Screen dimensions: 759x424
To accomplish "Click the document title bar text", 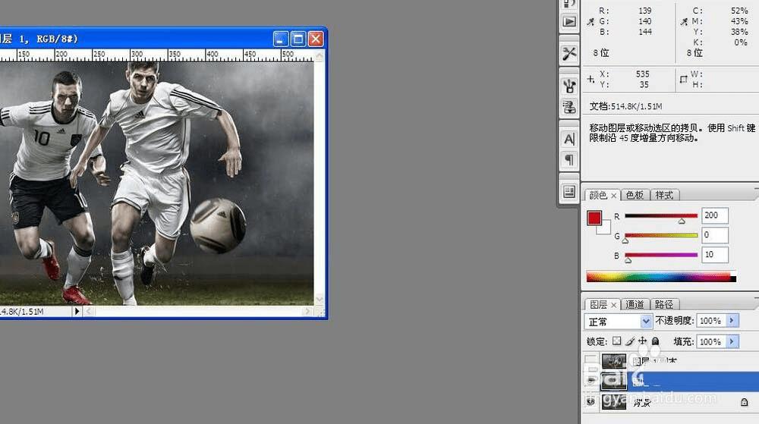I will [39, 39].
